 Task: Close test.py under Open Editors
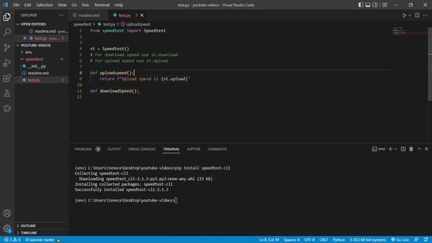coord(25,38)
